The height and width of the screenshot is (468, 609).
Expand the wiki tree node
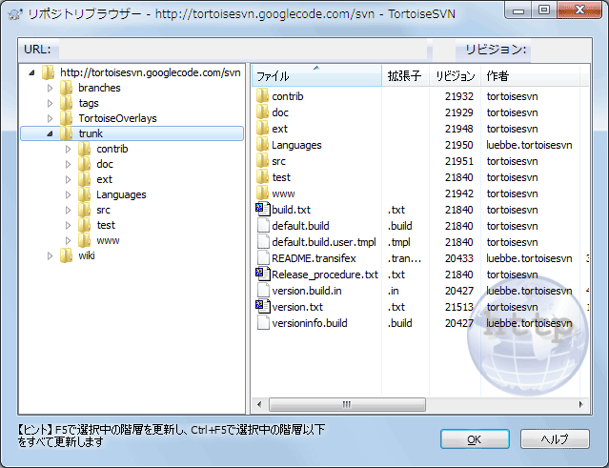(50, 256)
